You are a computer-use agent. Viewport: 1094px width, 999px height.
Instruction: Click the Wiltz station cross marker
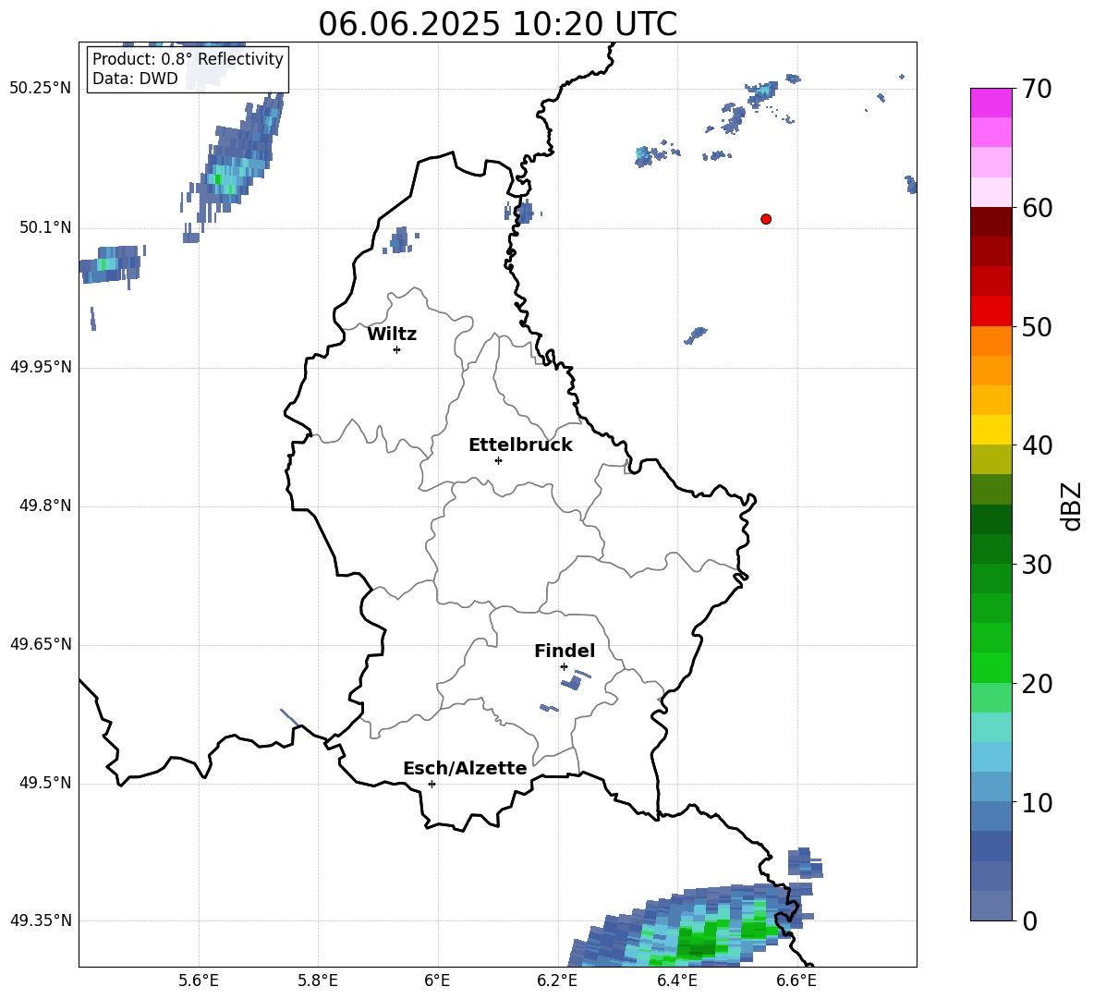coord(397,349)
